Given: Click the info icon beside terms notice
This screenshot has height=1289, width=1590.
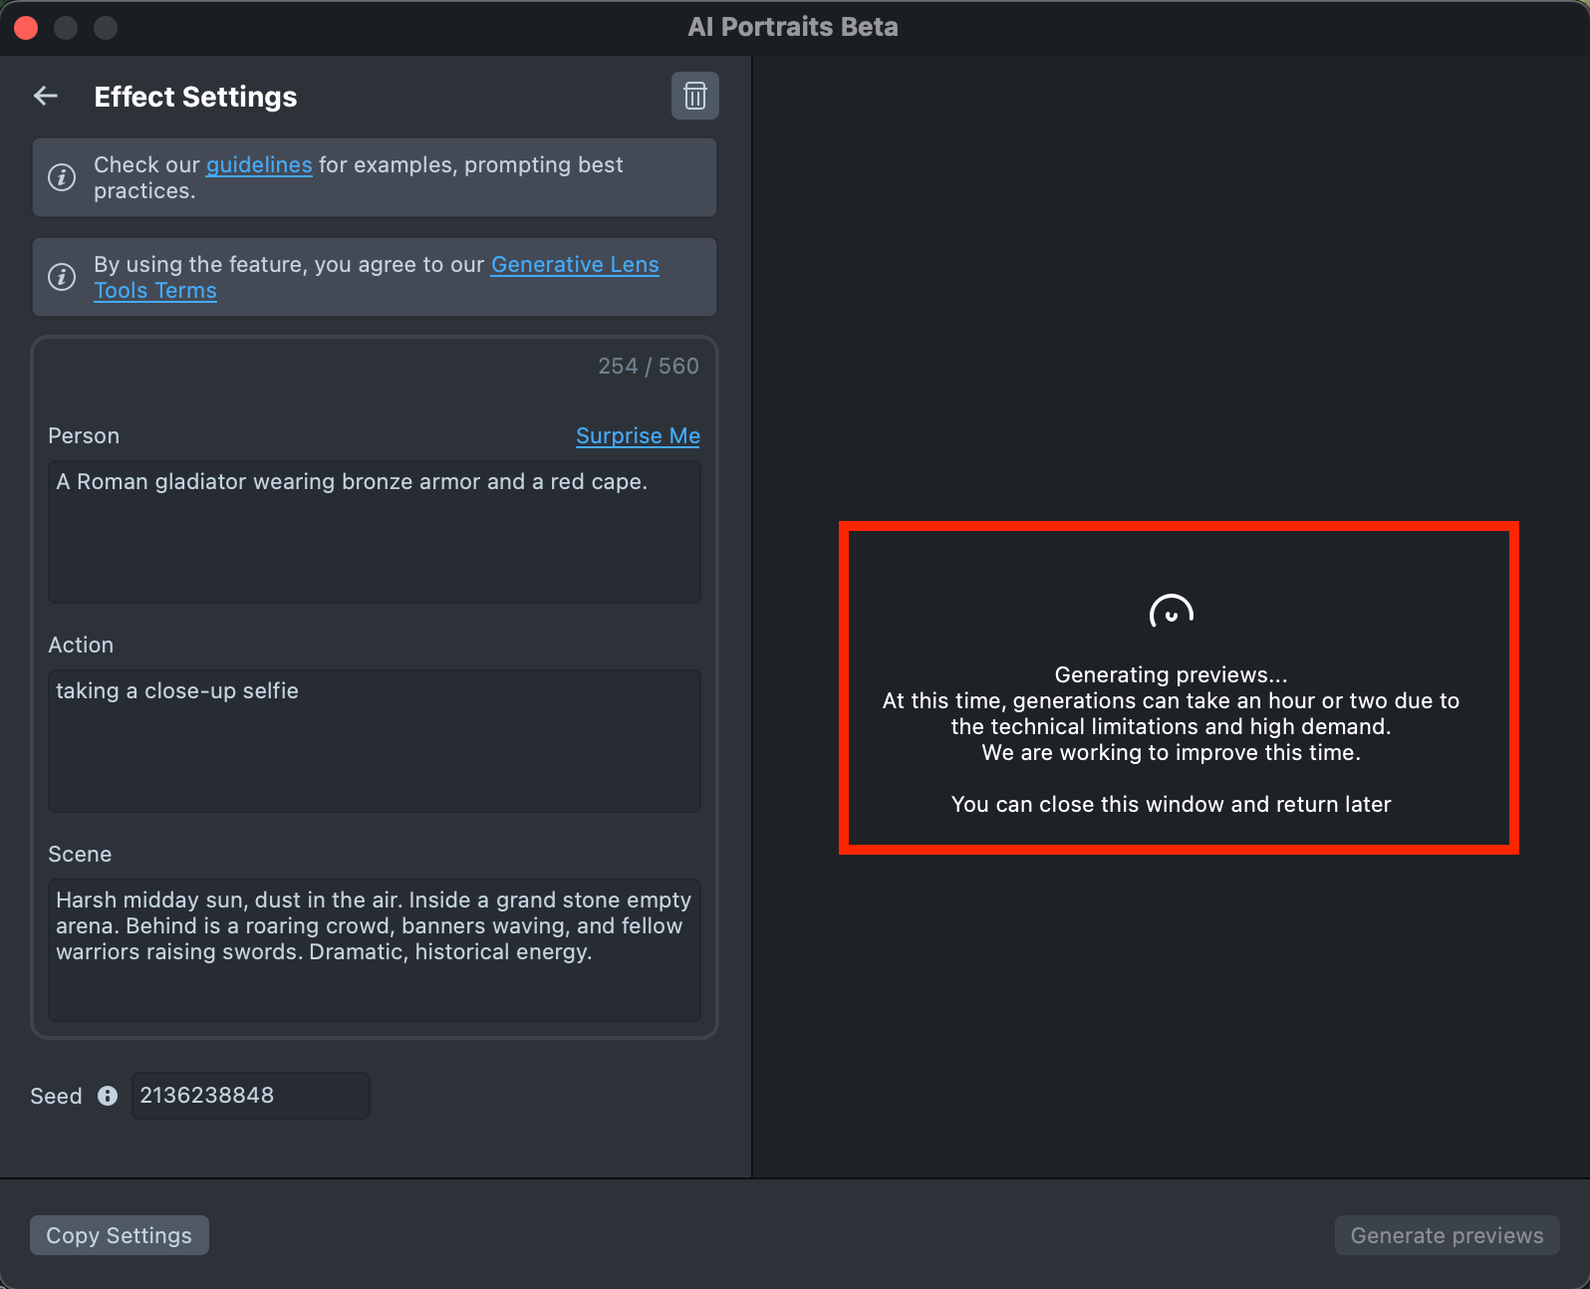Looking at the screenshot, I should pyautogui.click(x=62, y=277).
